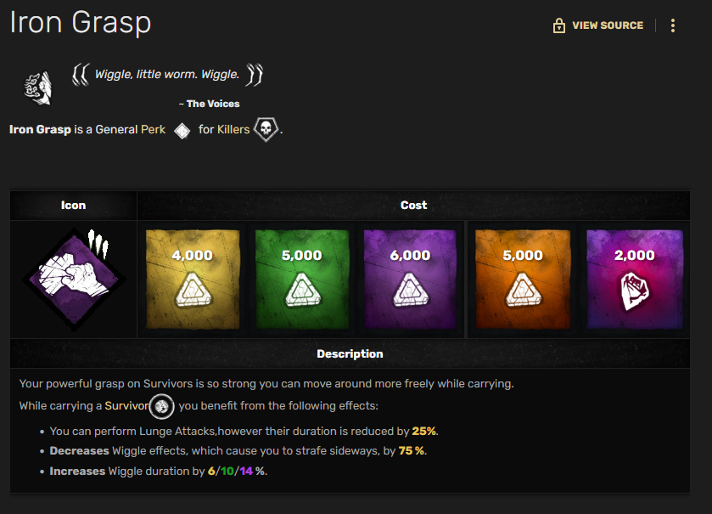Click the white diamond Perk icon
Image resolution: width=712 pixels, height=514 pixels.
182,131
